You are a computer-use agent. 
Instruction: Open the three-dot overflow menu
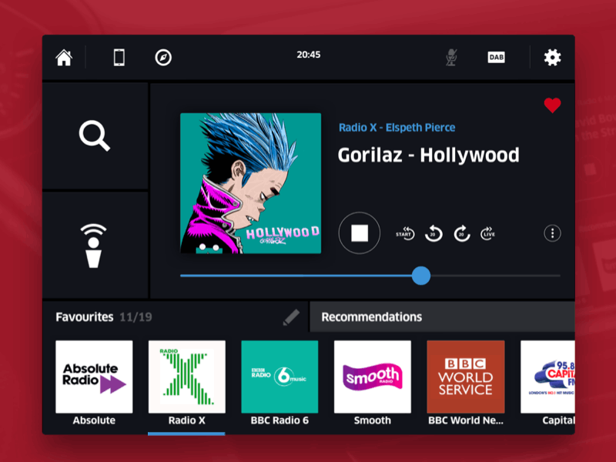pyautogui.click(x=552, y=233)
